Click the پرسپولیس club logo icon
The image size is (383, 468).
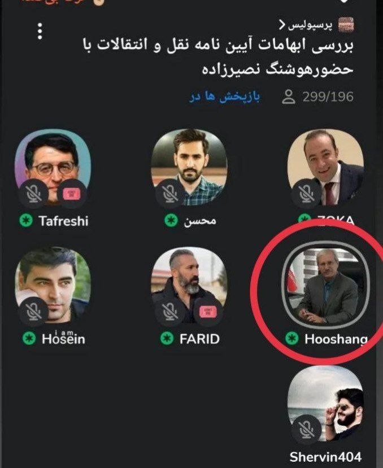coord(346,24)
